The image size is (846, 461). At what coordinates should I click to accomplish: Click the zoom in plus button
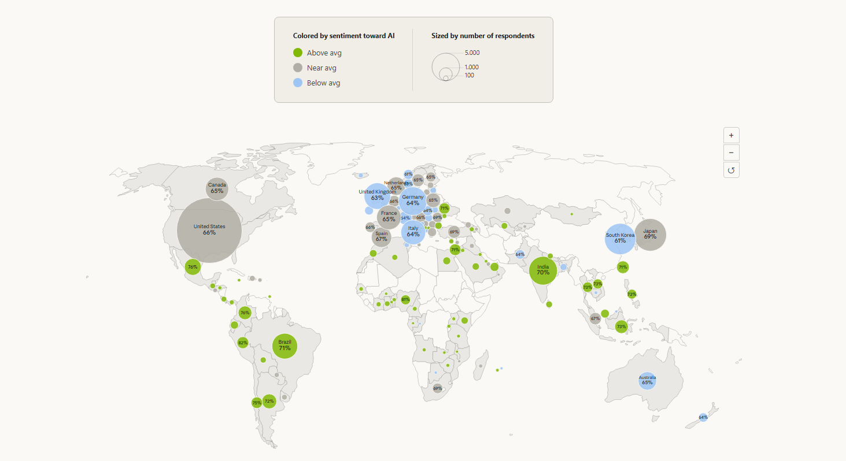pyautogui.click(x=731, y=135)
